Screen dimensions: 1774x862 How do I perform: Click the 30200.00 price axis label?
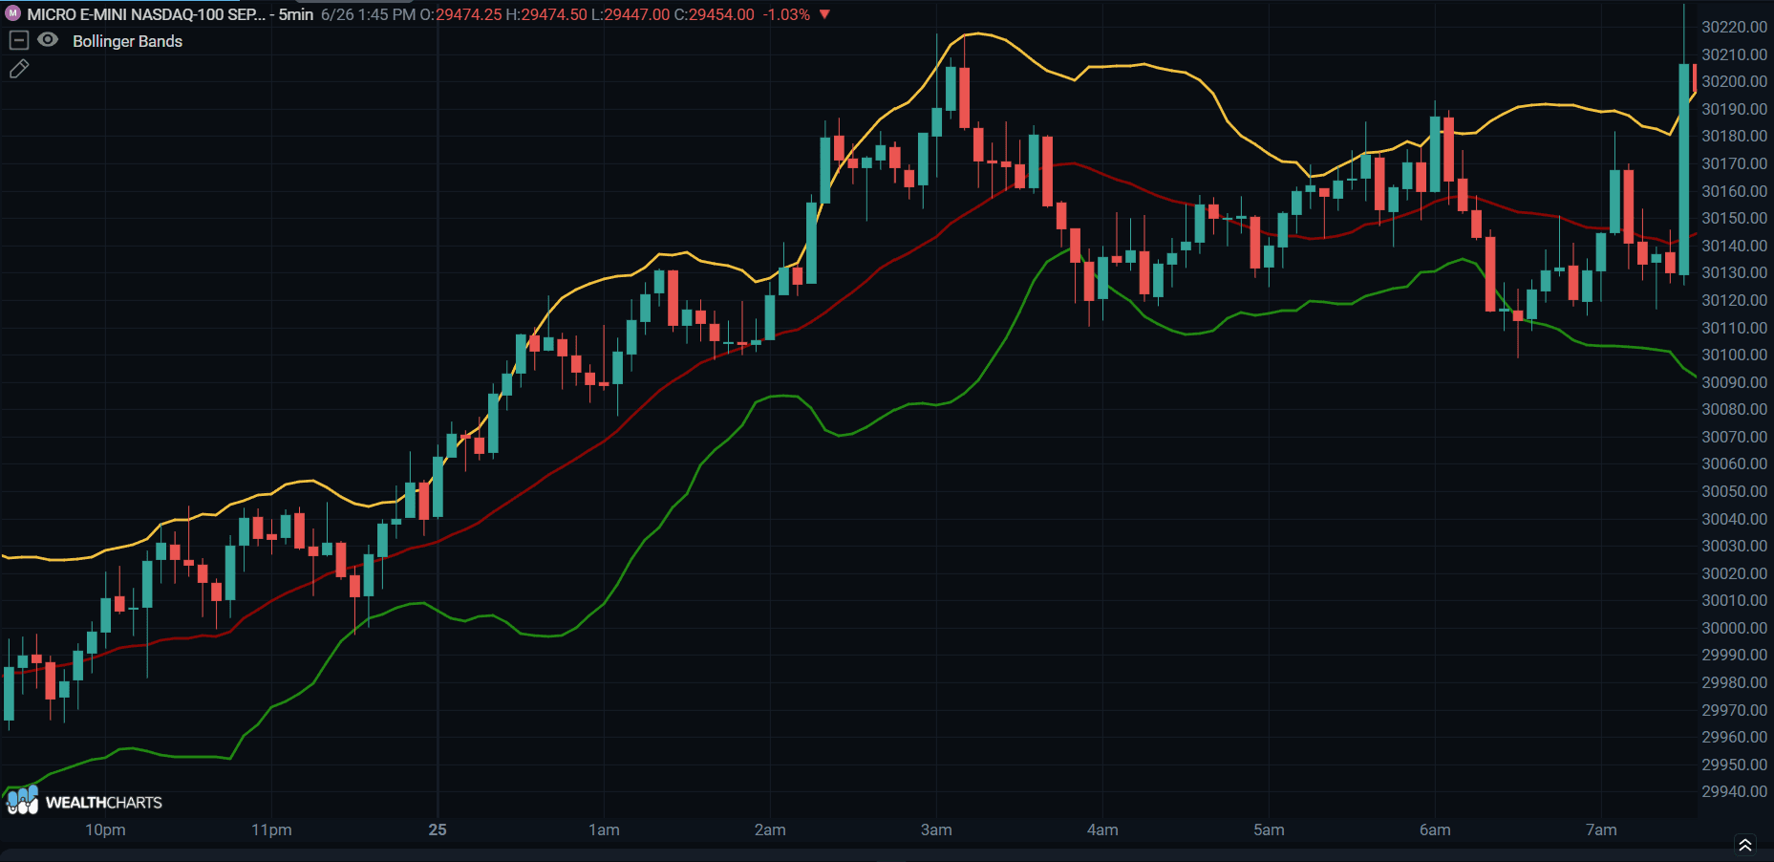[1734, 82]
